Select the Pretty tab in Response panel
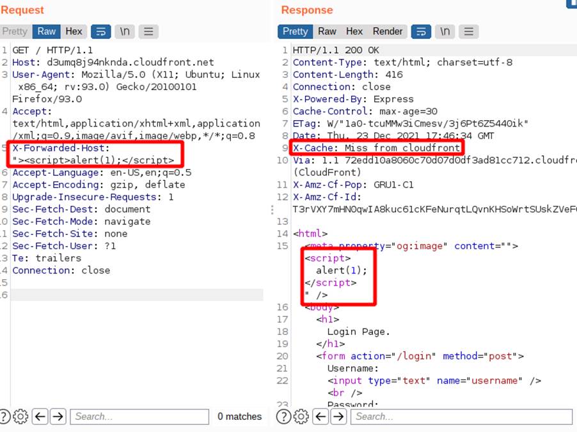The width and height of the screenshot is (577, 432). (295, 31)
